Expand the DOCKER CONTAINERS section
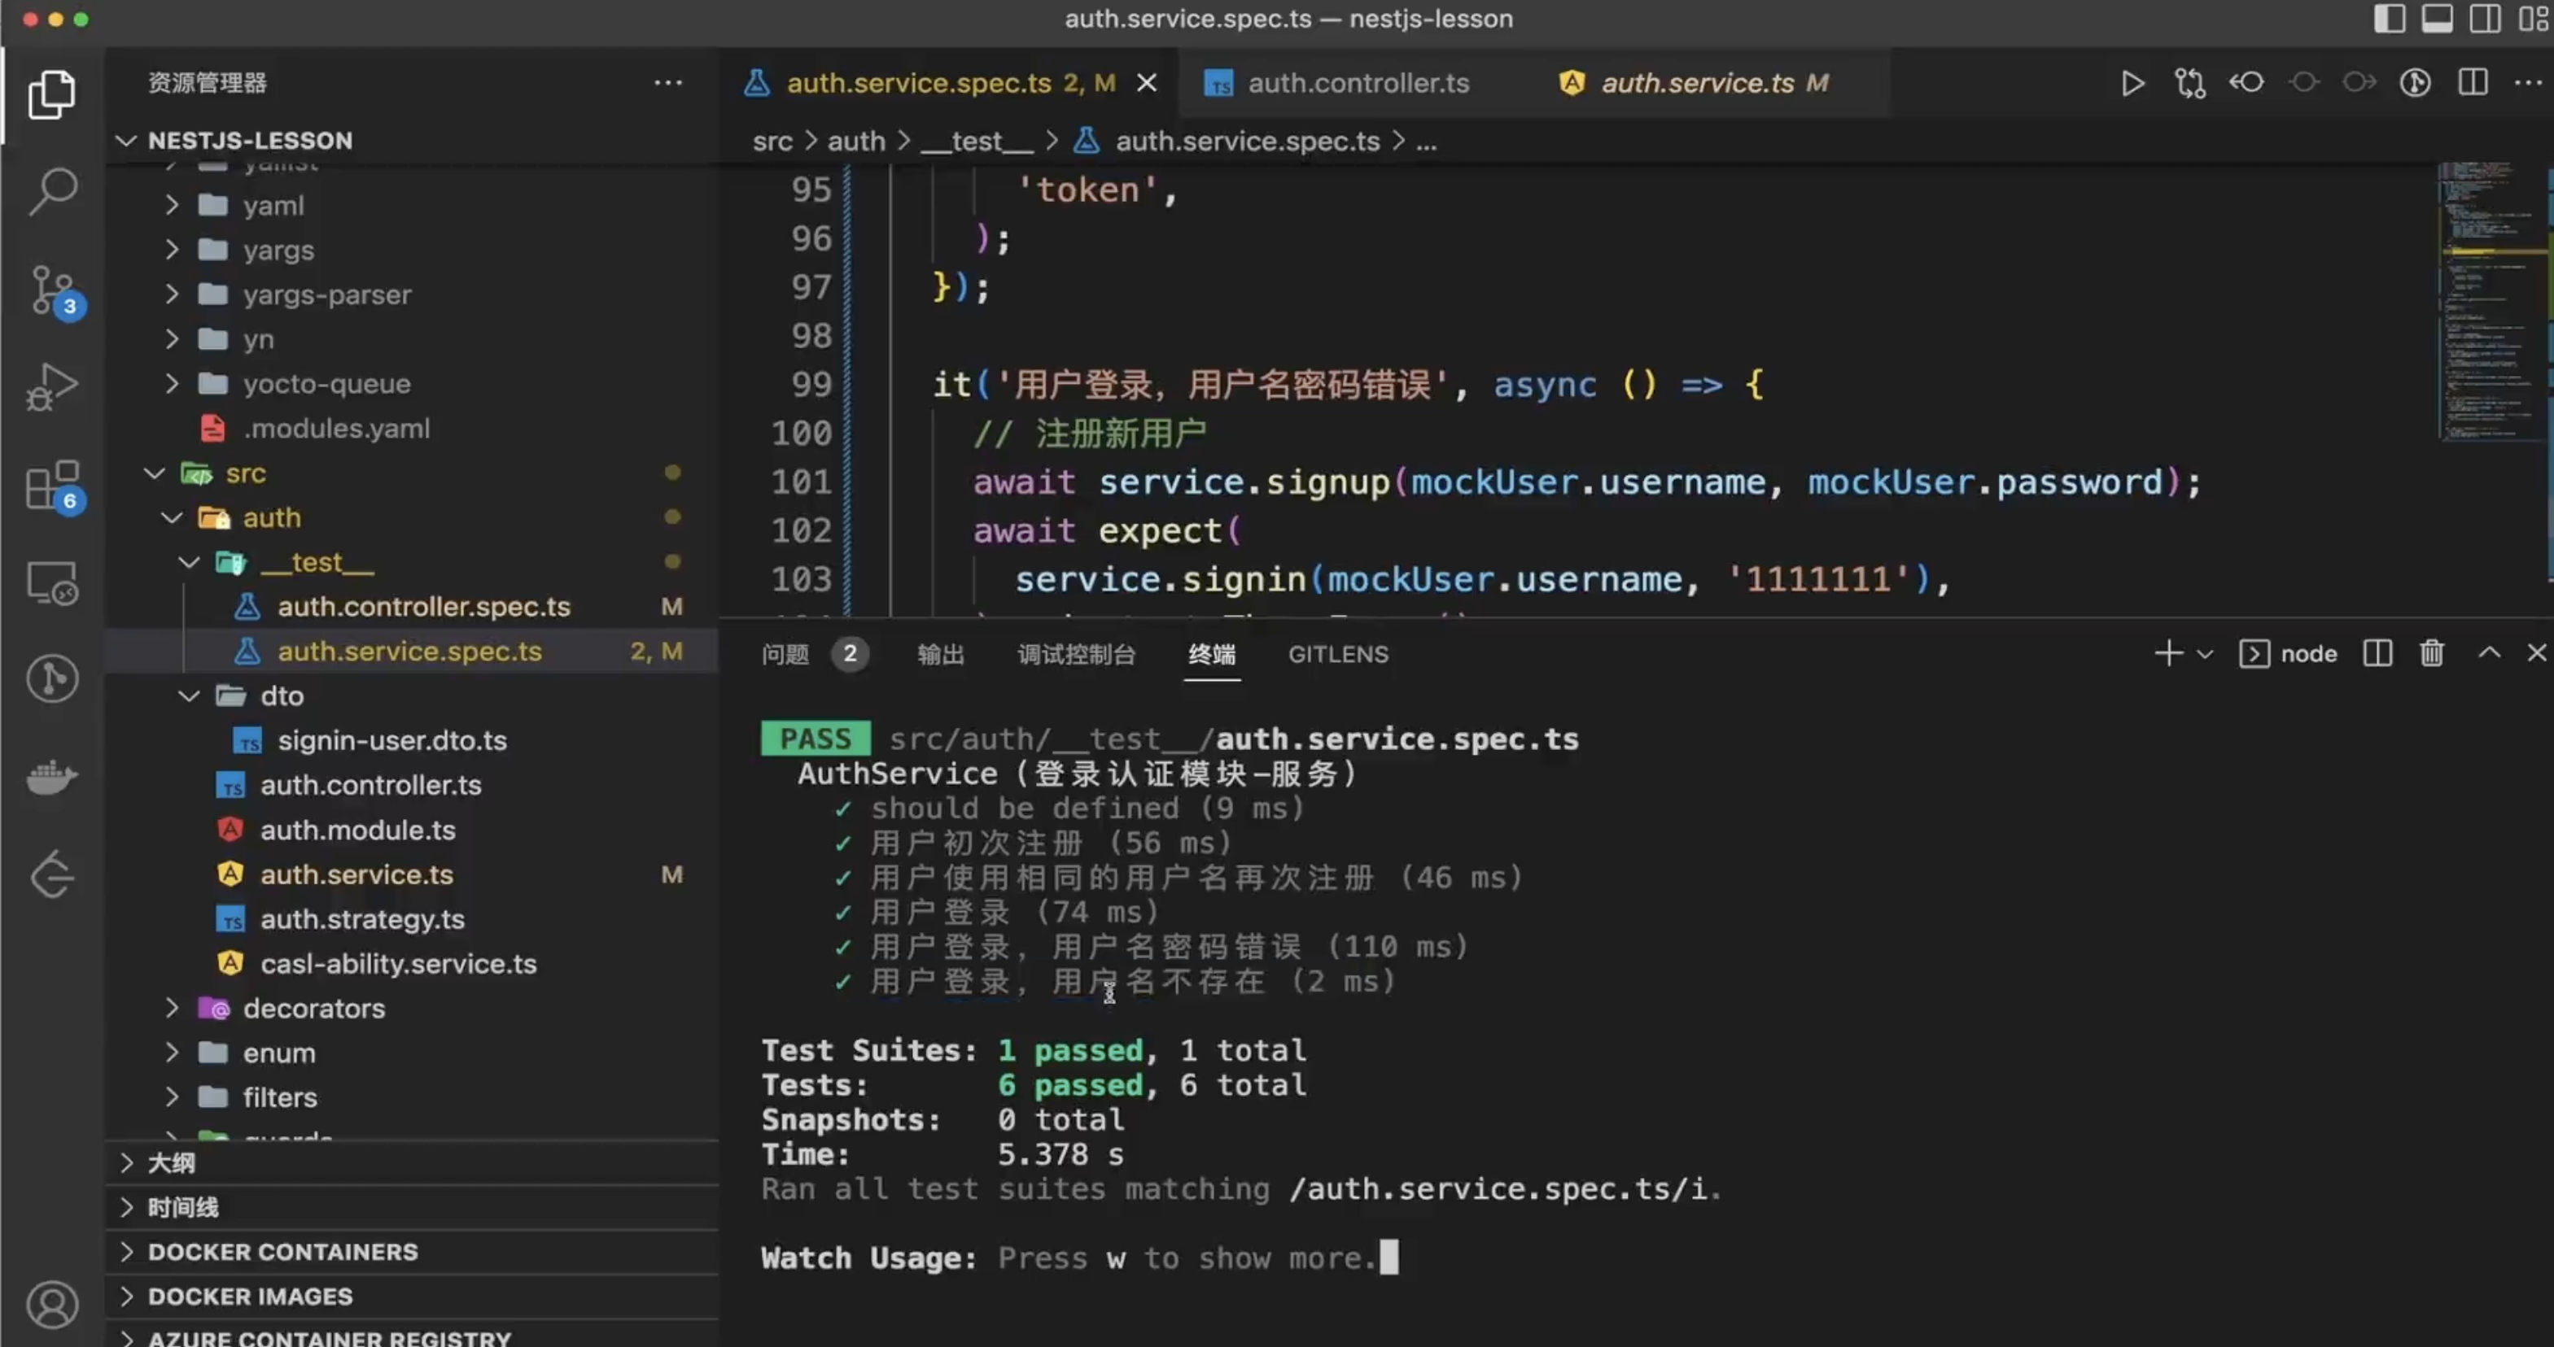The width and height of the screenshot is (2554, 1347). click(x=282, y=1252)
